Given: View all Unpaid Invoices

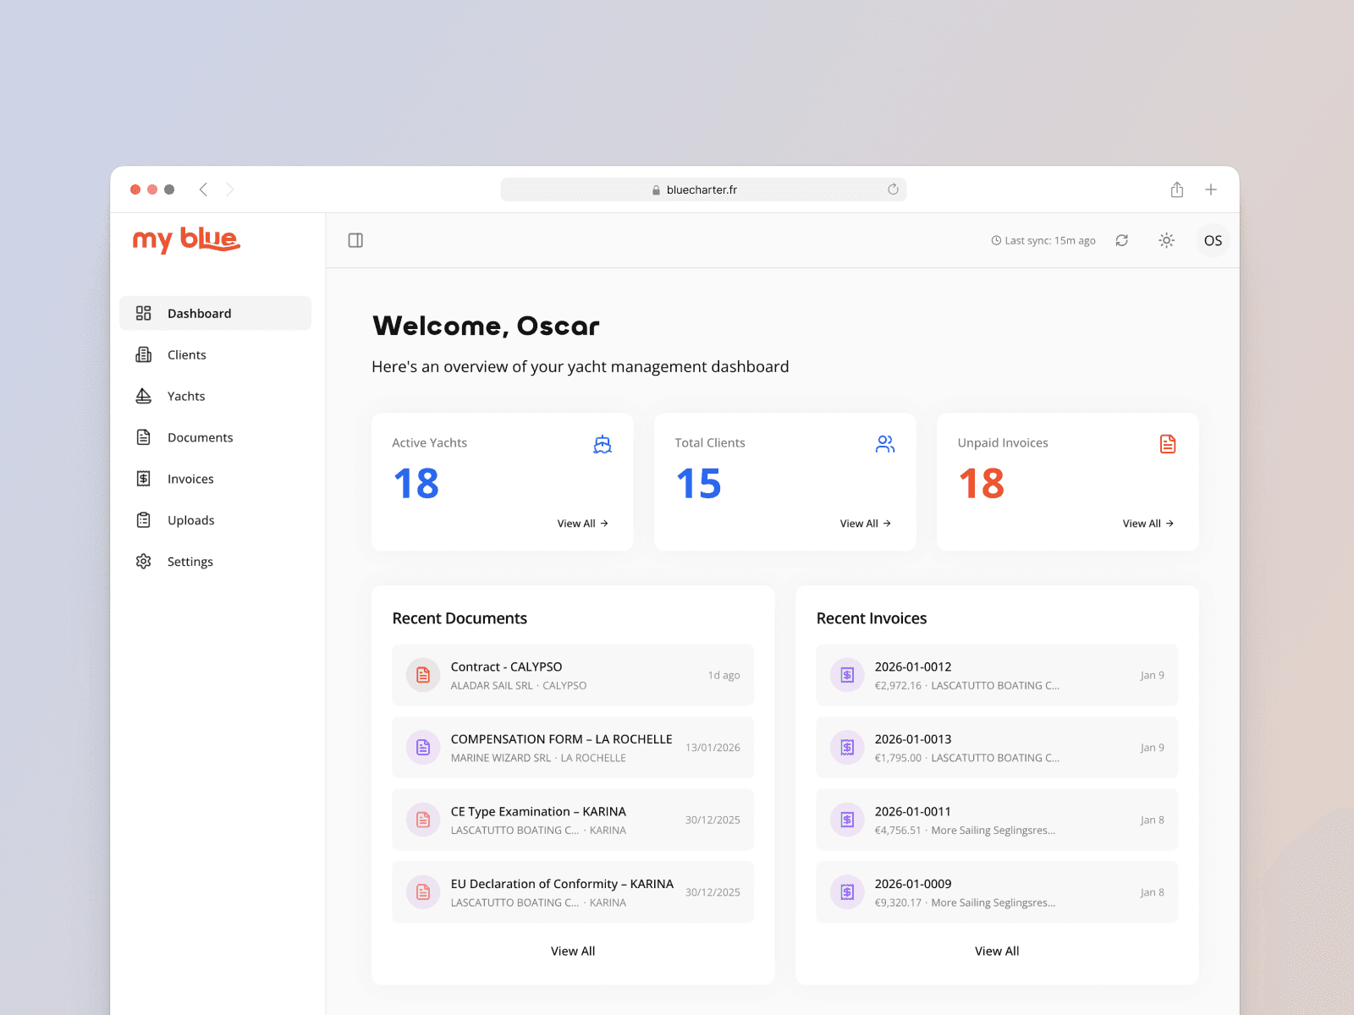Looking at the screenshot, I should (x=1148, y=524).
